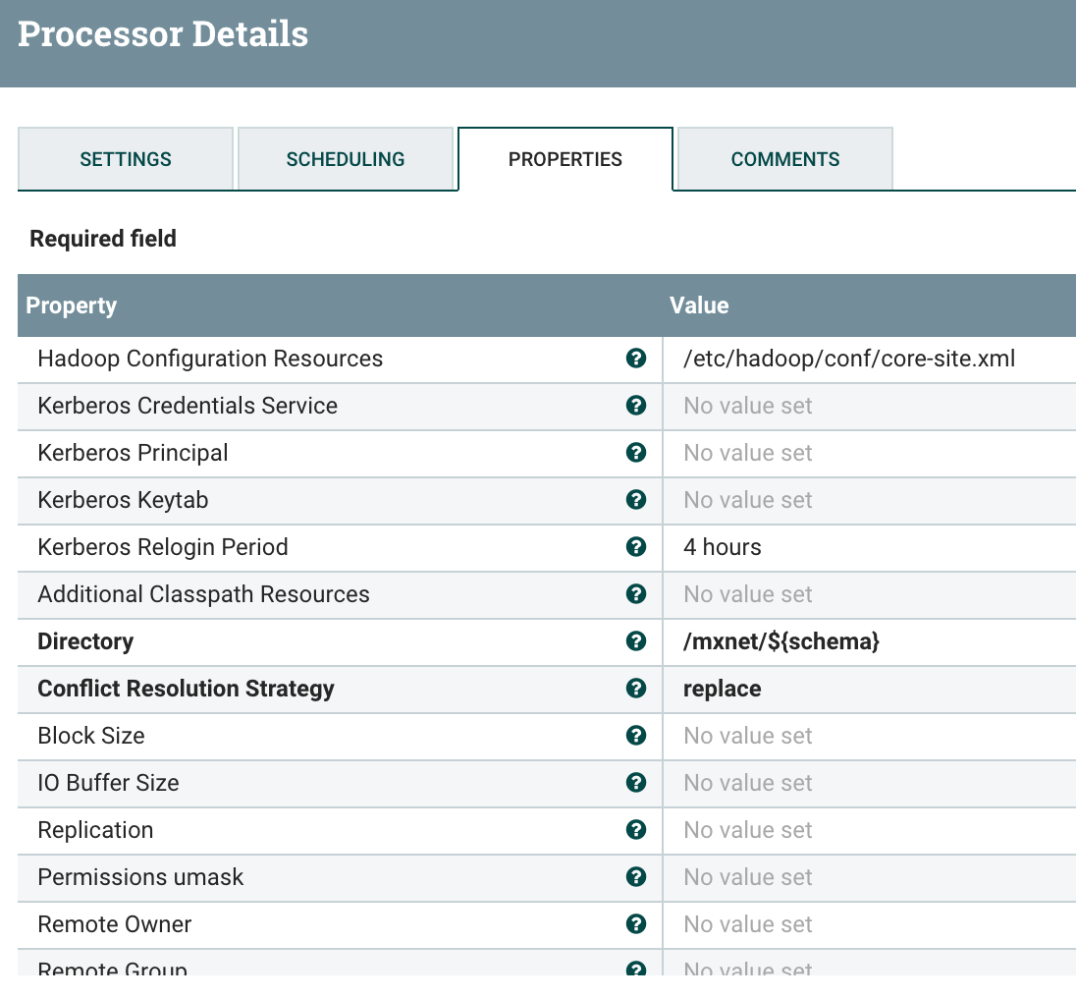The image size is (1076, 998).
Task: Open Kerberos Credentials Service value selector
Action: click(x=748, y=406)
